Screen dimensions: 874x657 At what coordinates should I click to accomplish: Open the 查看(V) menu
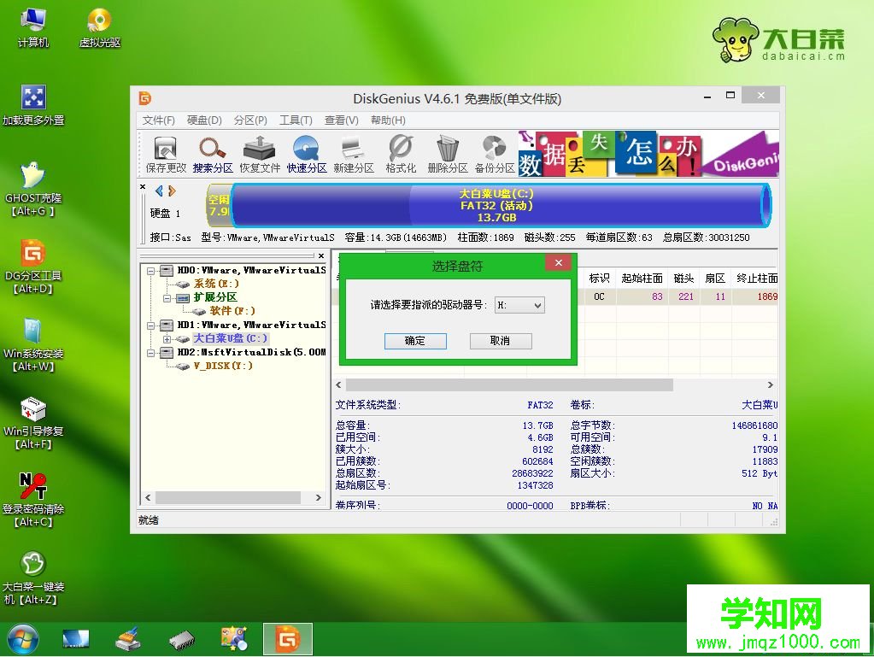[x=341, y=120]
